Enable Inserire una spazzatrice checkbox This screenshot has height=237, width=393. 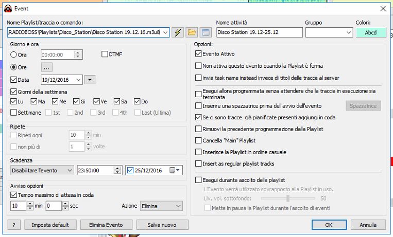198,105
